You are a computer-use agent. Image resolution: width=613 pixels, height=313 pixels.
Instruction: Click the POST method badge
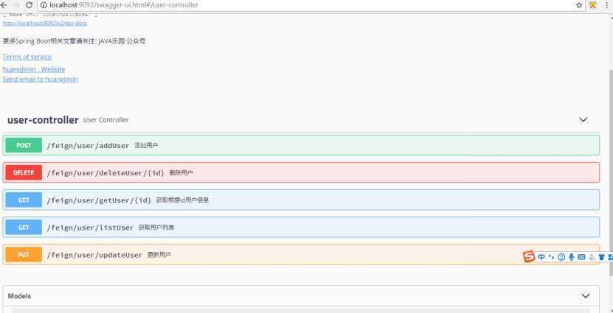(x=24, y=145)
